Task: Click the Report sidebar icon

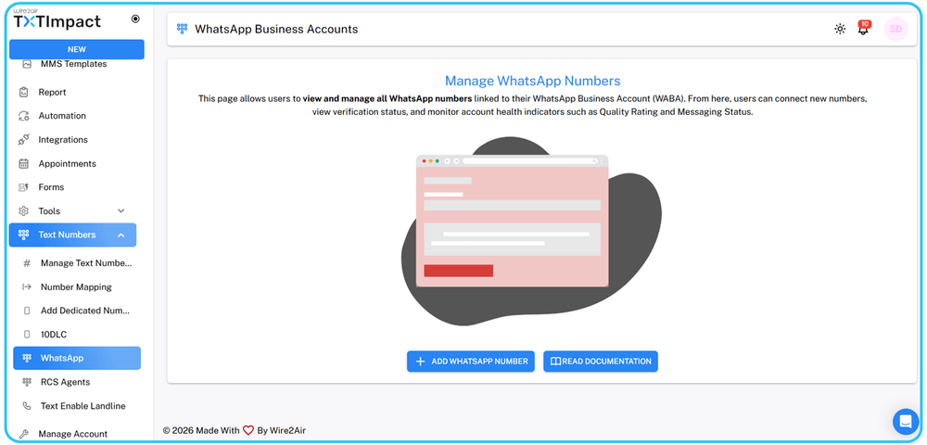Action: click(25, 93)
